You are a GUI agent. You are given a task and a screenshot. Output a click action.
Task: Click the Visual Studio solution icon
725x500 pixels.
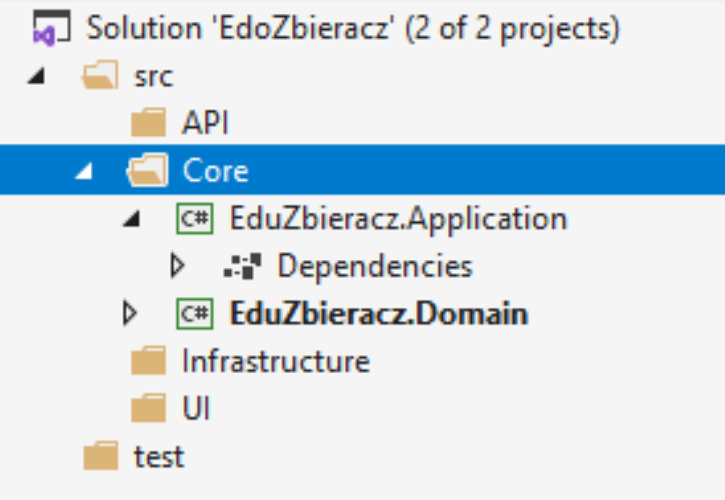51,27
